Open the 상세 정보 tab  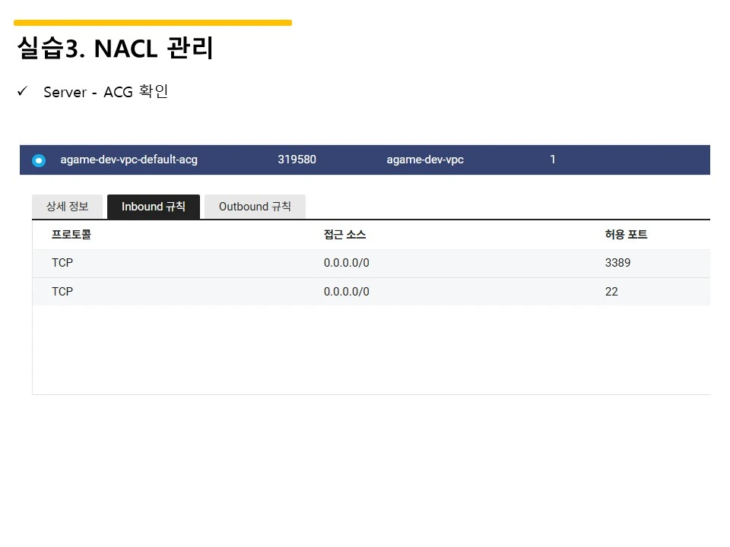click(x=68, y=207)
